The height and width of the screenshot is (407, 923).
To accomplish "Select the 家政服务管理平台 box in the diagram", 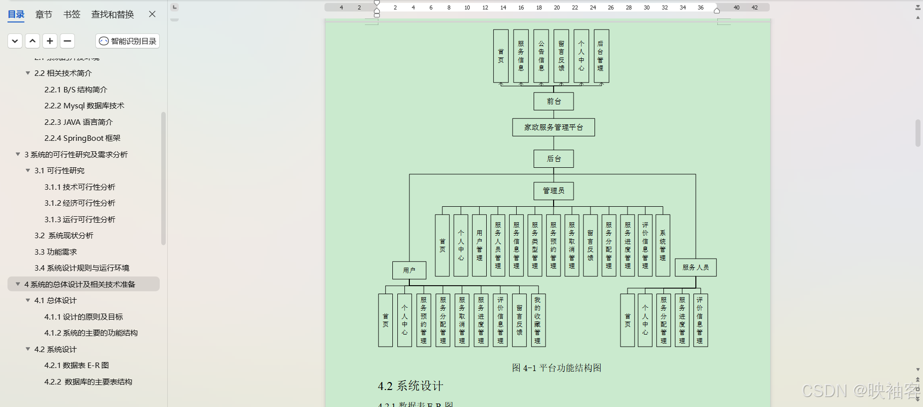I will (x=554, y=127).
